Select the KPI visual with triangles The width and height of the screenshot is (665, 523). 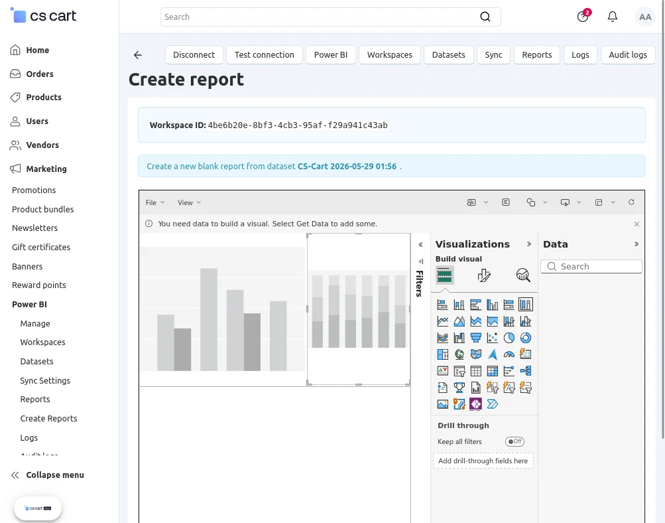click(x=442, y=370)
